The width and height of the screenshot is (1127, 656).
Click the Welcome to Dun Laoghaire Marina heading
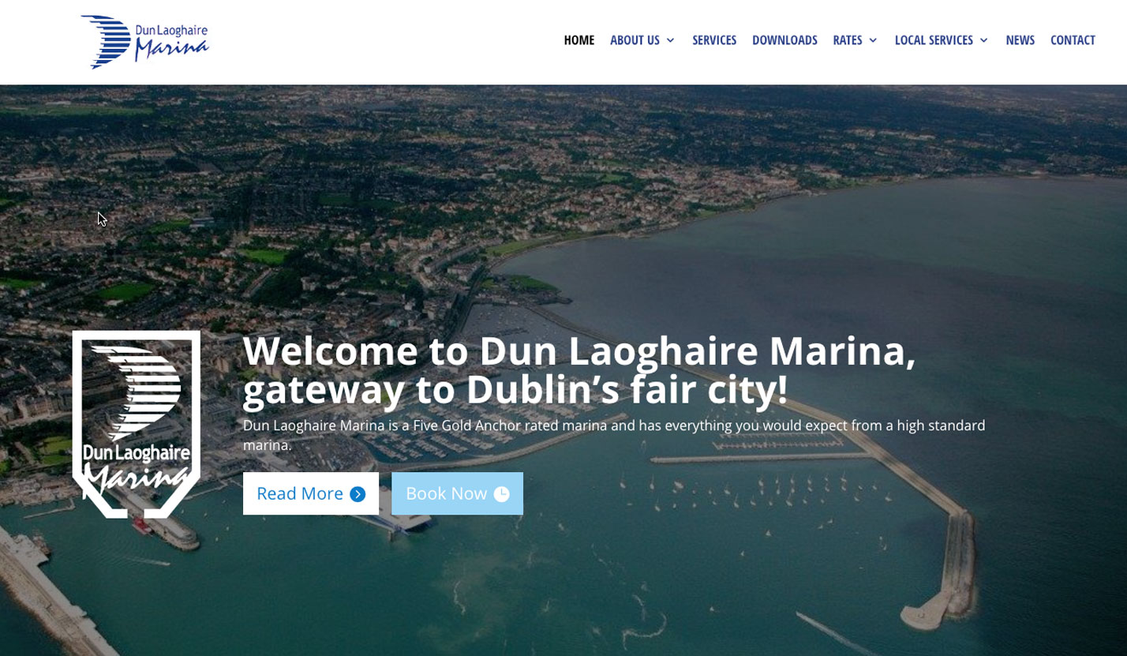coord(579,370)
